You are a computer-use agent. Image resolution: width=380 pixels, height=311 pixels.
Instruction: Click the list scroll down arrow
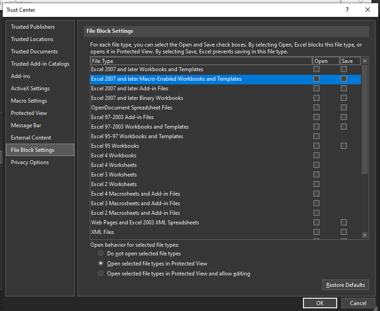365,235
